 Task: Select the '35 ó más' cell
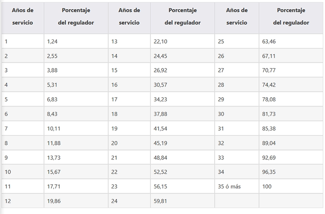(237, 186)
